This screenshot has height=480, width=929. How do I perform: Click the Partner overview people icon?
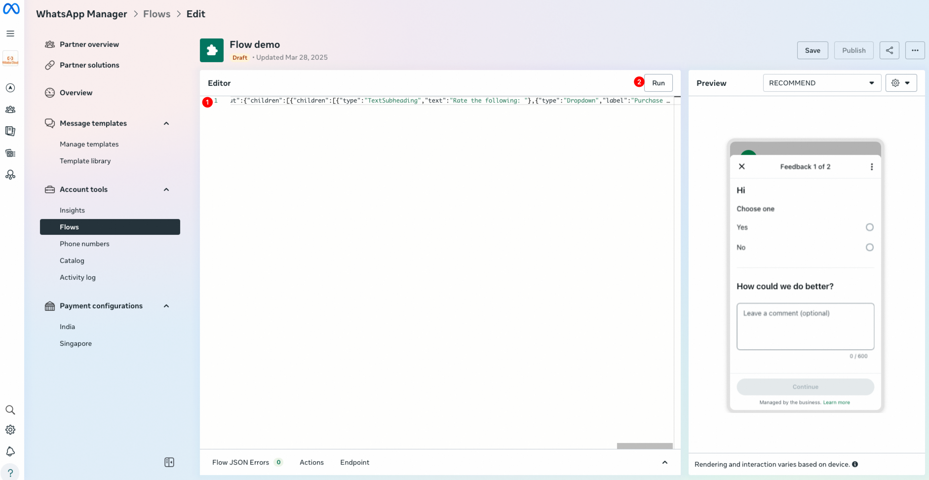point(50,44)
